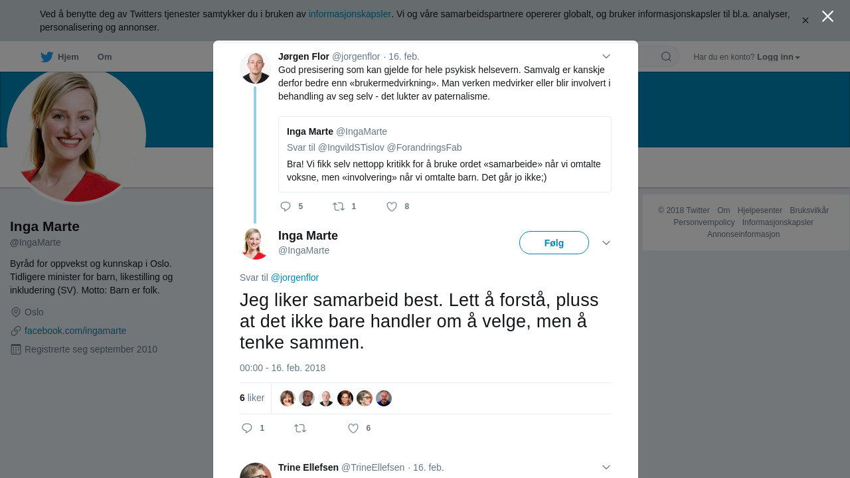Dismiss the cookie notice banner
This screenshot has width=850, height=478.
pos(805,21)
